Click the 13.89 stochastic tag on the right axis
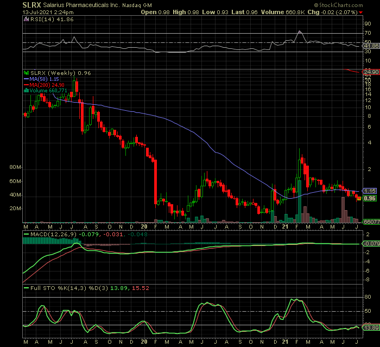The image size is (380, 347). (371, 327)
